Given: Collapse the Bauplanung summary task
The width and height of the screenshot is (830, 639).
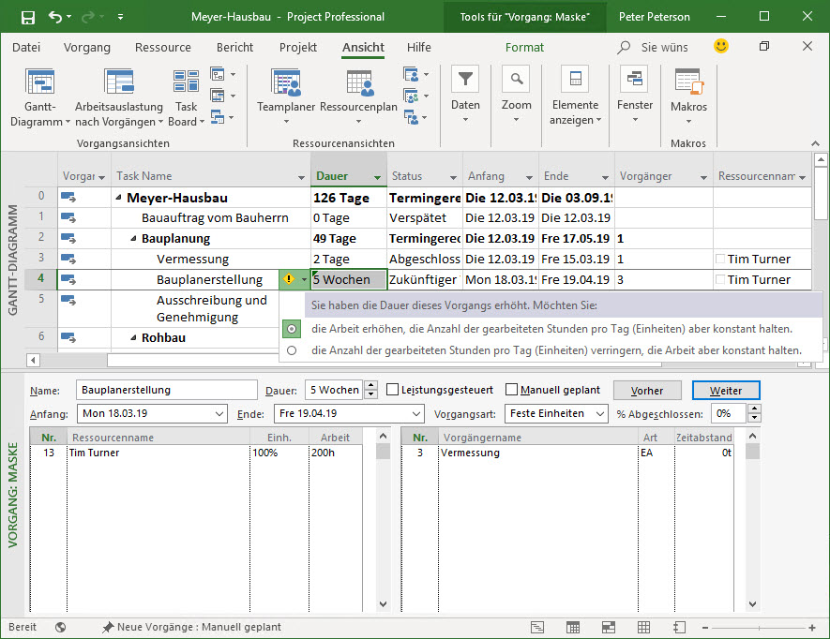Looking at the screenshot, I should click(133, 239).
